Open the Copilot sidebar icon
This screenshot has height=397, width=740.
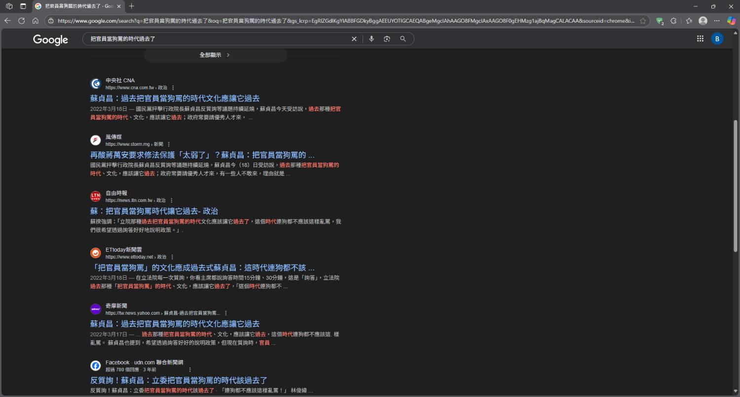pyautogui.click(x=732, y=21)
